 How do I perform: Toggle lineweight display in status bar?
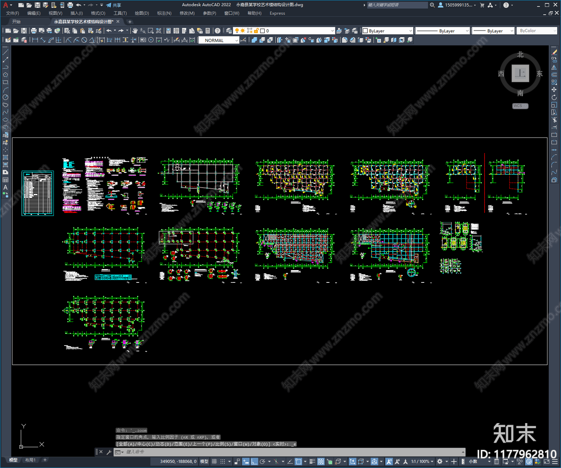[312, 461]
